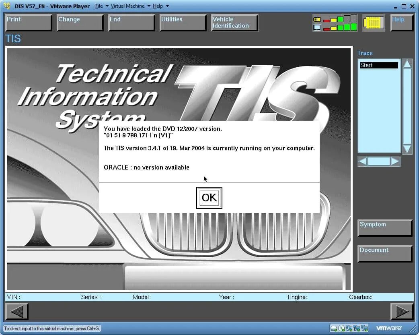Image resolution: width=419 pixels, height=335 pixels.
Task: Click the TIS version 3.4.1 message line
Action: pyautogui.click(x=209, y=148)
